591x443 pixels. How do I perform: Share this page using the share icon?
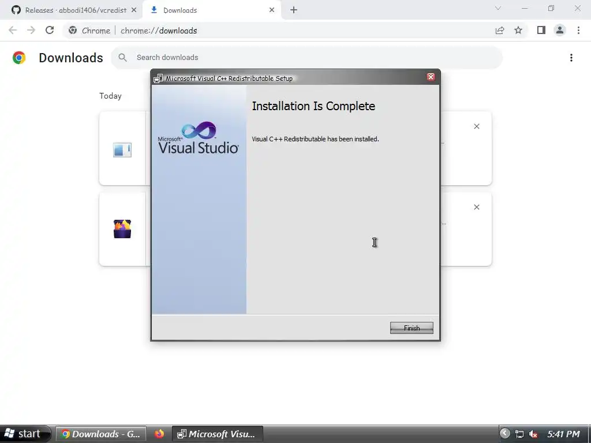[x=500, y=31]
